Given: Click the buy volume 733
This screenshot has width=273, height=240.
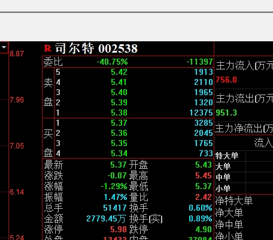Looking at the screenshot, I should [x=206, y=153].
